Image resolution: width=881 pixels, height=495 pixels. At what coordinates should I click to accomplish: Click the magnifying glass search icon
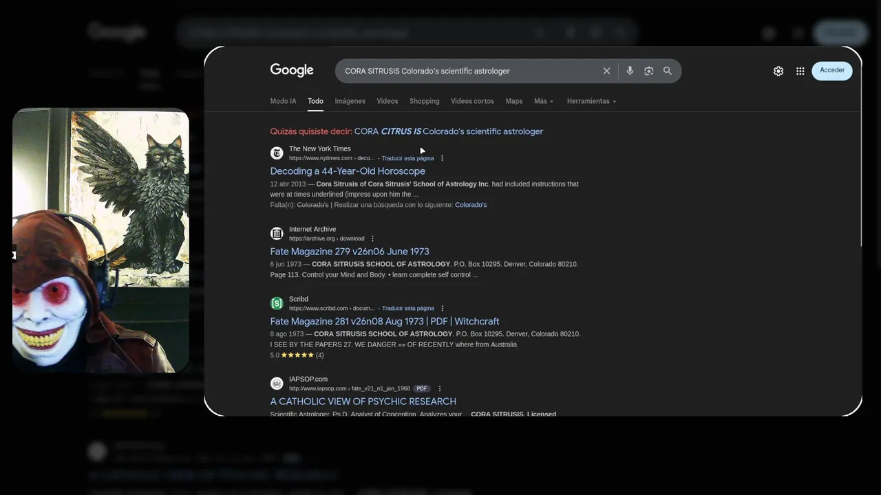click(x=668, y=71)
